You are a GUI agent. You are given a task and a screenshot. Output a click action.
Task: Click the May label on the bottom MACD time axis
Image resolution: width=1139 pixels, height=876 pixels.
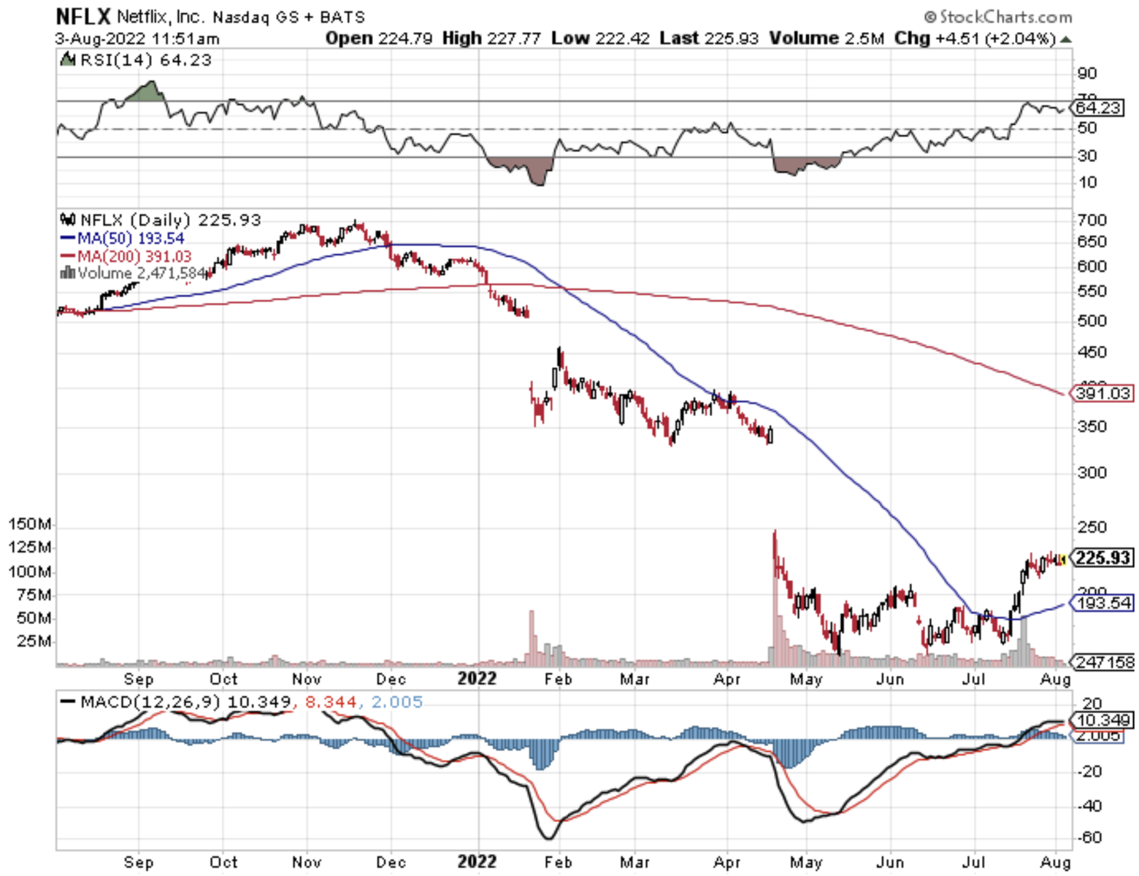coord(806,862)
